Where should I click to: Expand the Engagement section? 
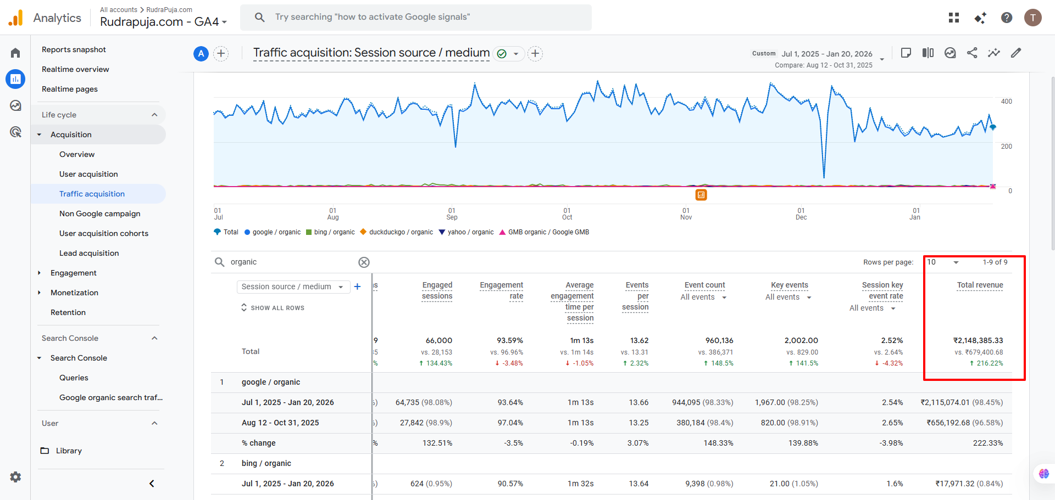coord(39,273)
